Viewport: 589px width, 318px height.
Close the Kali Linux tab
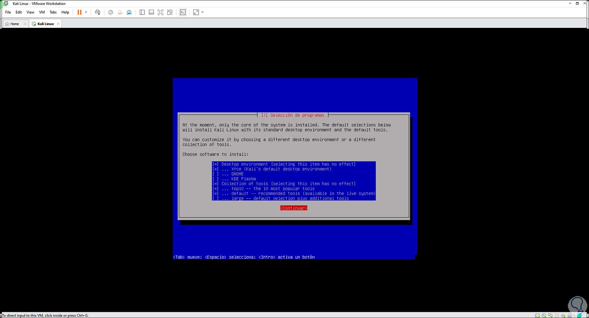coord(59,24)
